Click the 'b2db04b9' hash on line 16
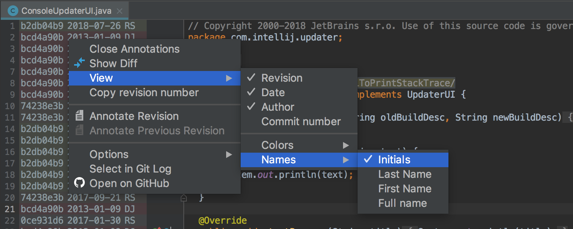This screenshot has width=573, height=229. pyautogui.click(x=42, y=152)
